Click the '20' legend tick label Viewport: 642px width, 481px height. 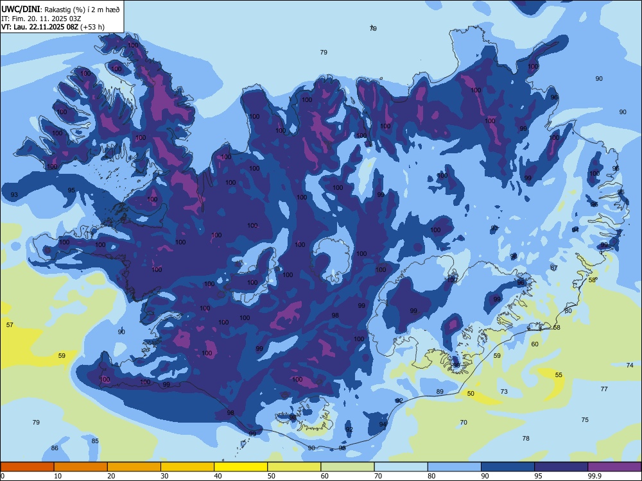point(111,476)
